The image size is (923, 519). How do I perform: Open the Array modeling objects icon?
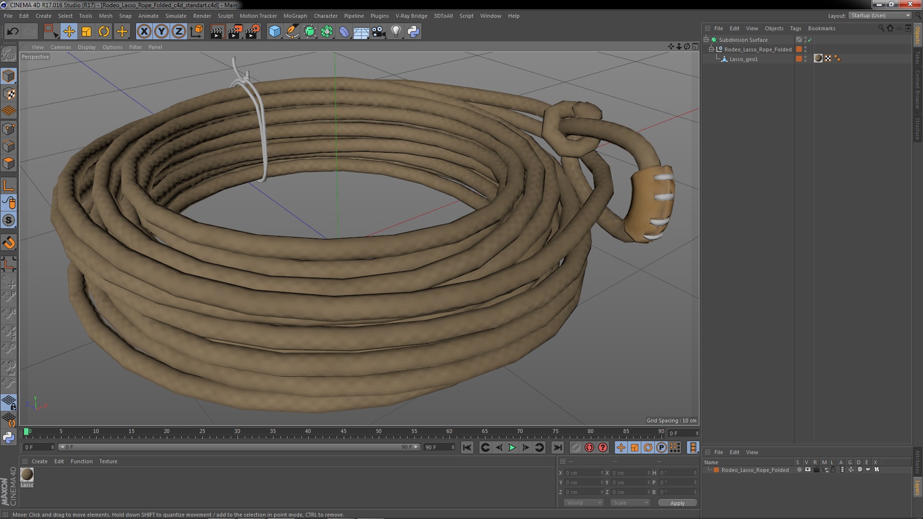pos(327,32)
